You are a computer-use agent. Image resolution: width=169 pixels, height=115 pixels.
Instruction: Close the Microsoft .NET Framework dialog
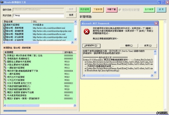156,23
